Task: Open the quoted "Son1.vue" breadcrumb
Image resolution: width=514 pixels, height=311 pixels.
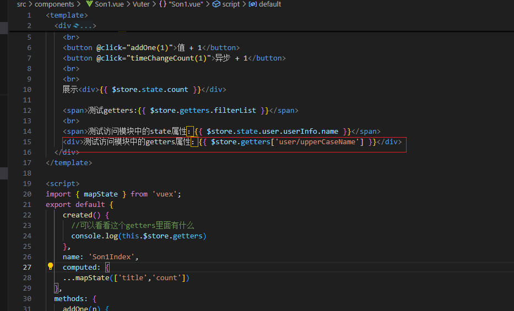Action: click(186, 4)
